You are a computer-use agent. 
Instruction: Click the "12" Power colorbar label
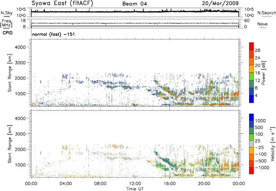click(257, 80)
